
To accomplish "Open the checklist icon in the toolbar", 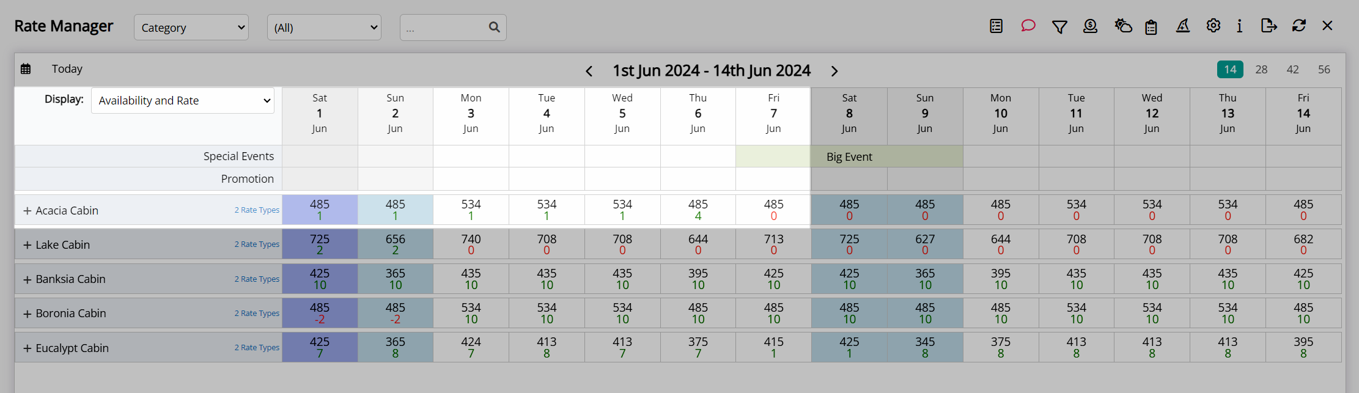I will click(996, 26).
